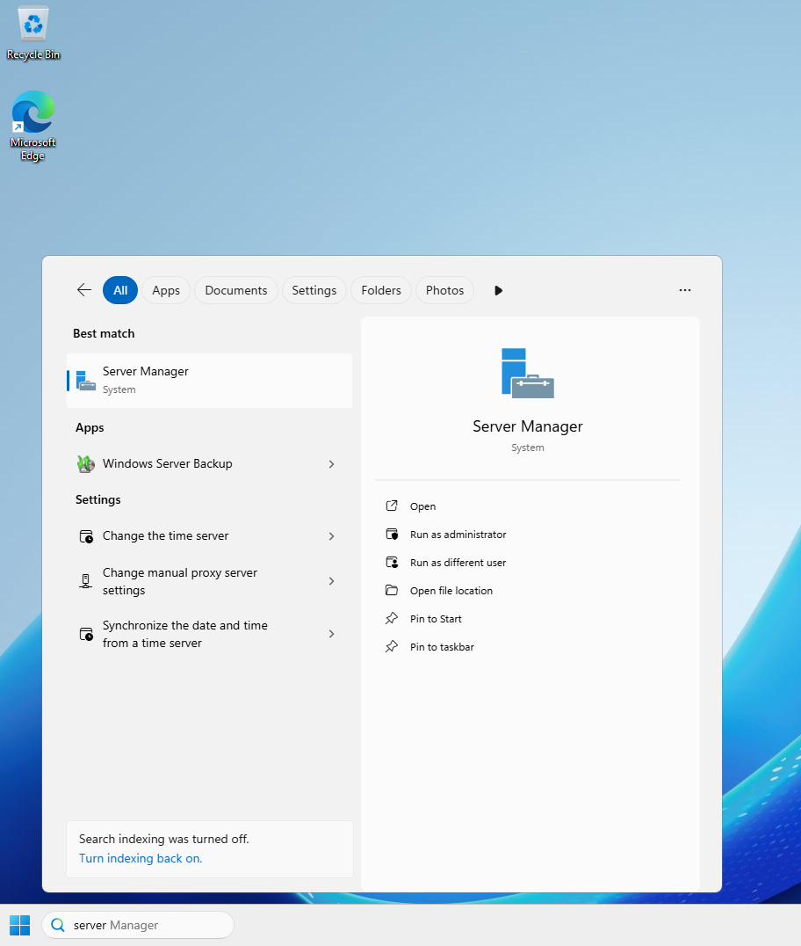Choose Run as different user

click(458, 563)
